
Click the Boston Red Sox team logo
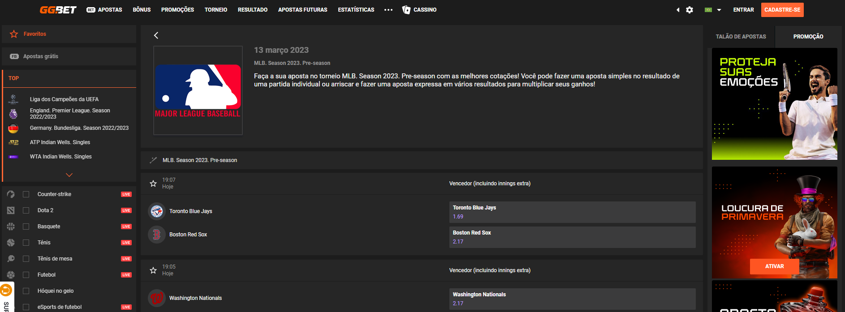tap(157, 235)
